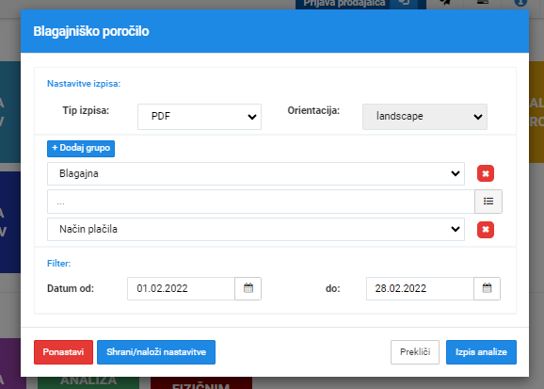Open calendar for the 'do' date field
Viewport: 544px width, 389px height.
[487, 288]
